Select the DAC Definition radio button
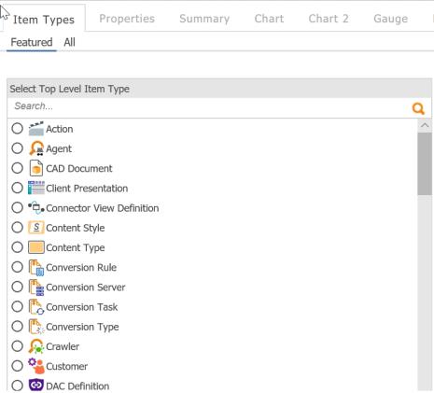The image size is (434, 393). 18,386
